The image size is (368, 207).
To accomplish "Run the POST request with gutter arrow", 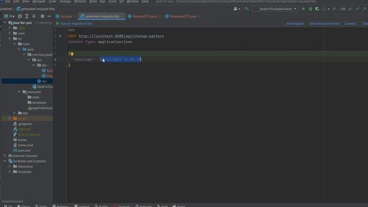I will click(x=60, y=36).
